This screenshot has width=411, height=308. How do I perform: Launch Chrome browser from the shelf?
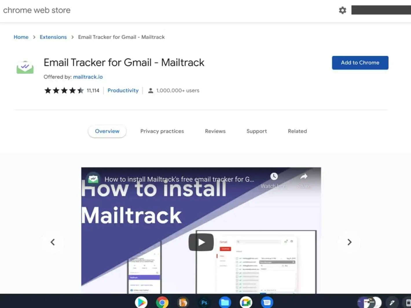[x=162, y=302]
